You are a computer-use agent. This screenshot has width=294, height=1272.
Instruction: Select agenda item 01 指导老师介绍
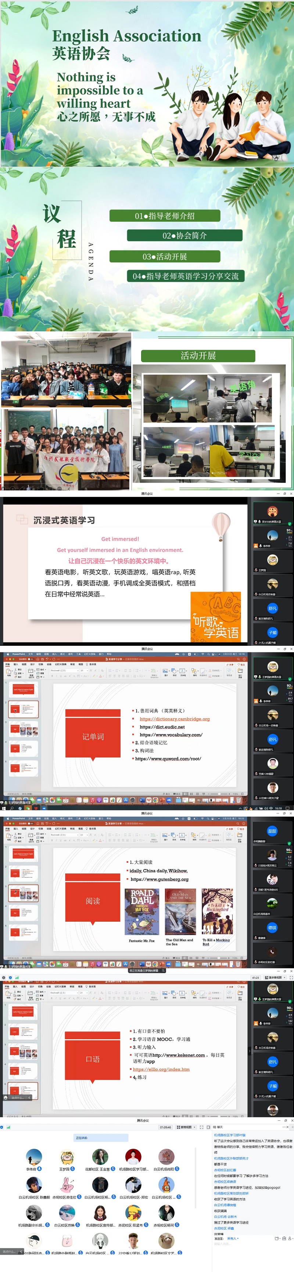pos(165,216)
